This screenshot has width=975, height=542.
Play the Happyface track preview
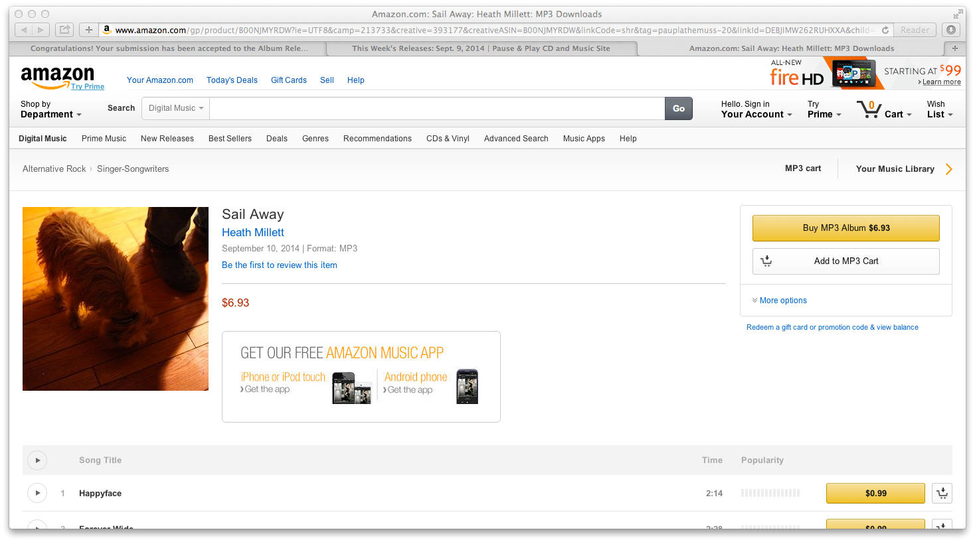37,493
